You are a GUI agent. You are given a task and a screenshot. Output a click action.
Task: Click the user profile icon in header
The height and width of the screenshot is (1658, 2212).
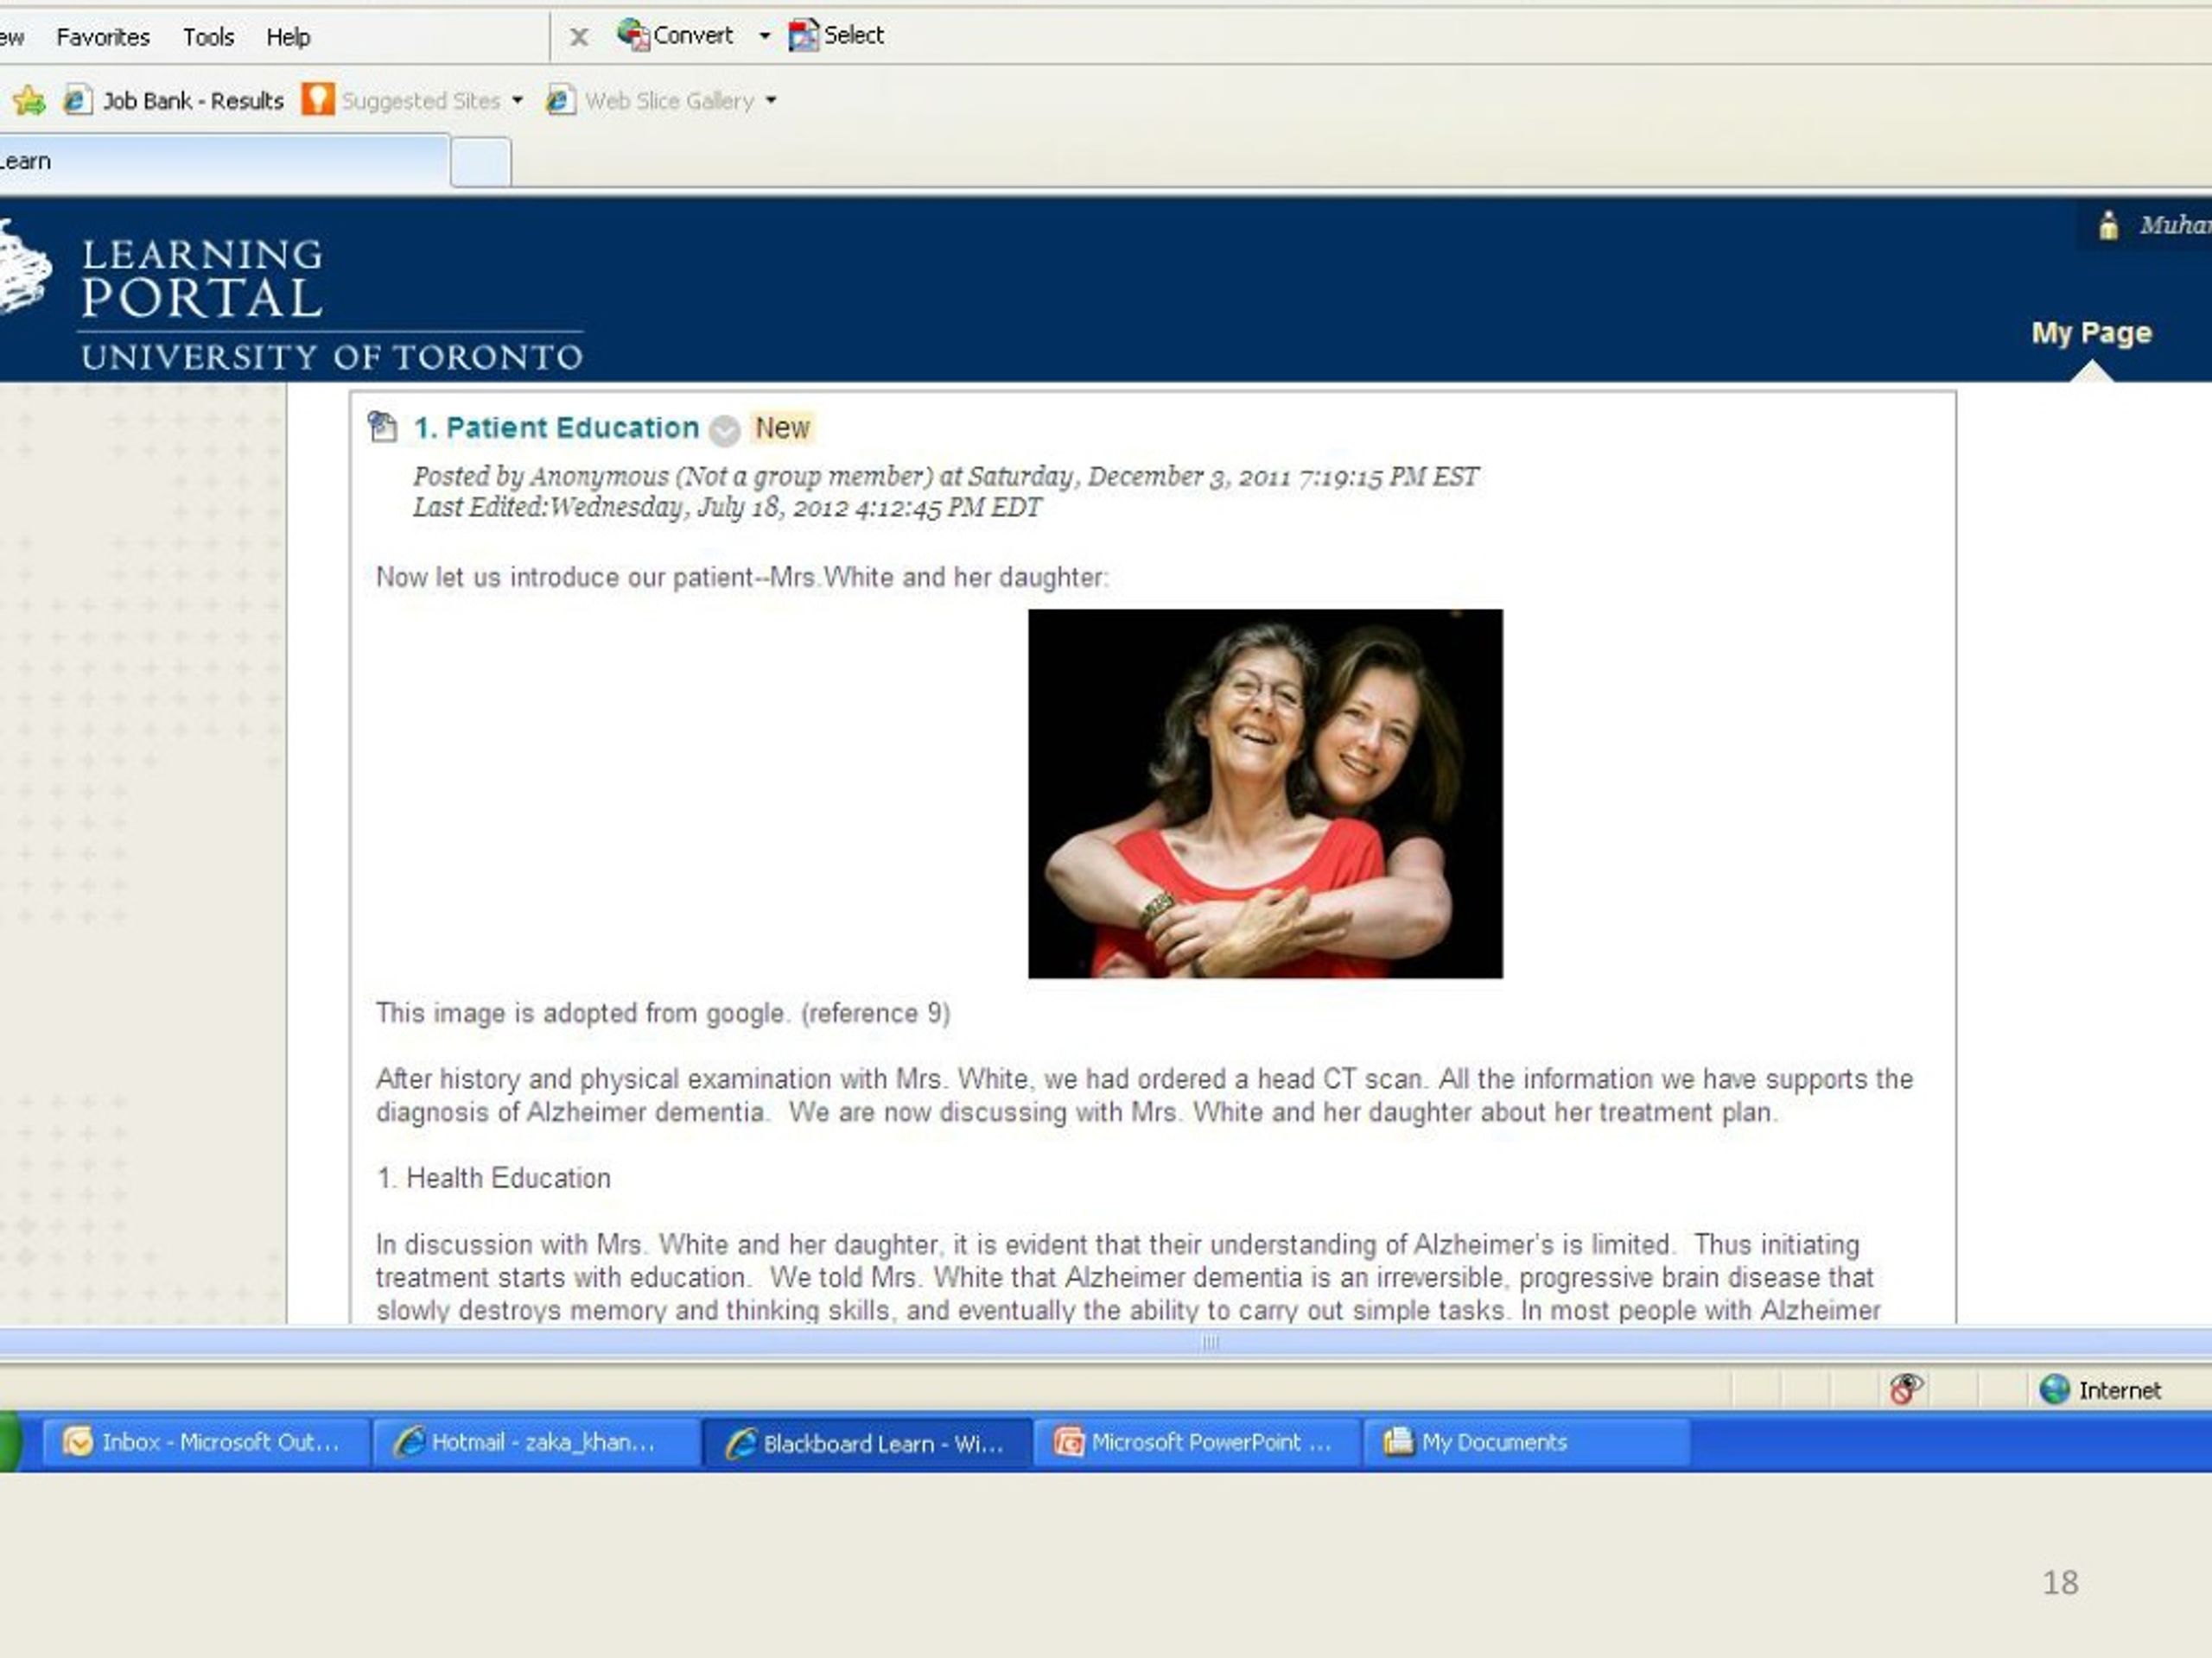click(x=2108, y=226)
